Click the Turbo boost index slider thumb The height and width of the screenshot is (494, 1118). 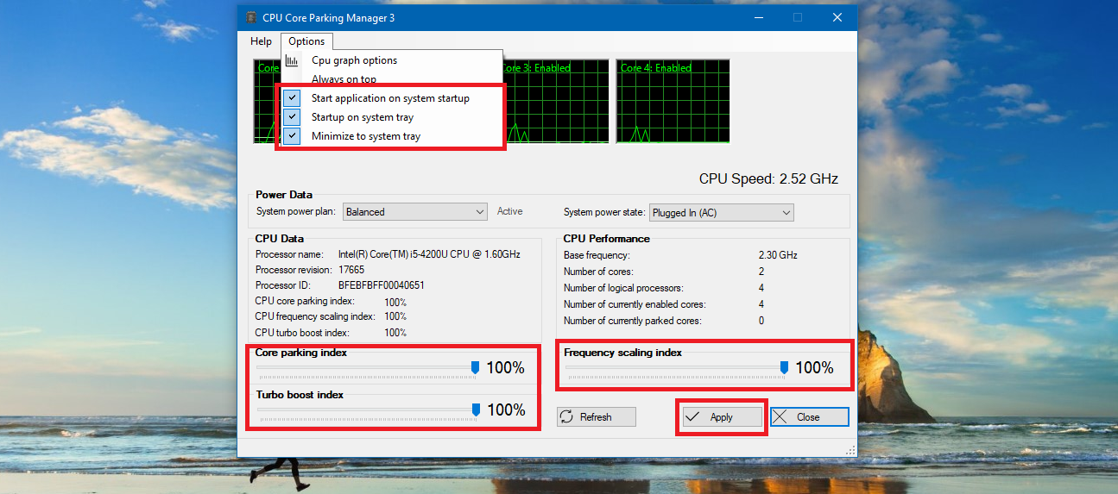(476, 410)
